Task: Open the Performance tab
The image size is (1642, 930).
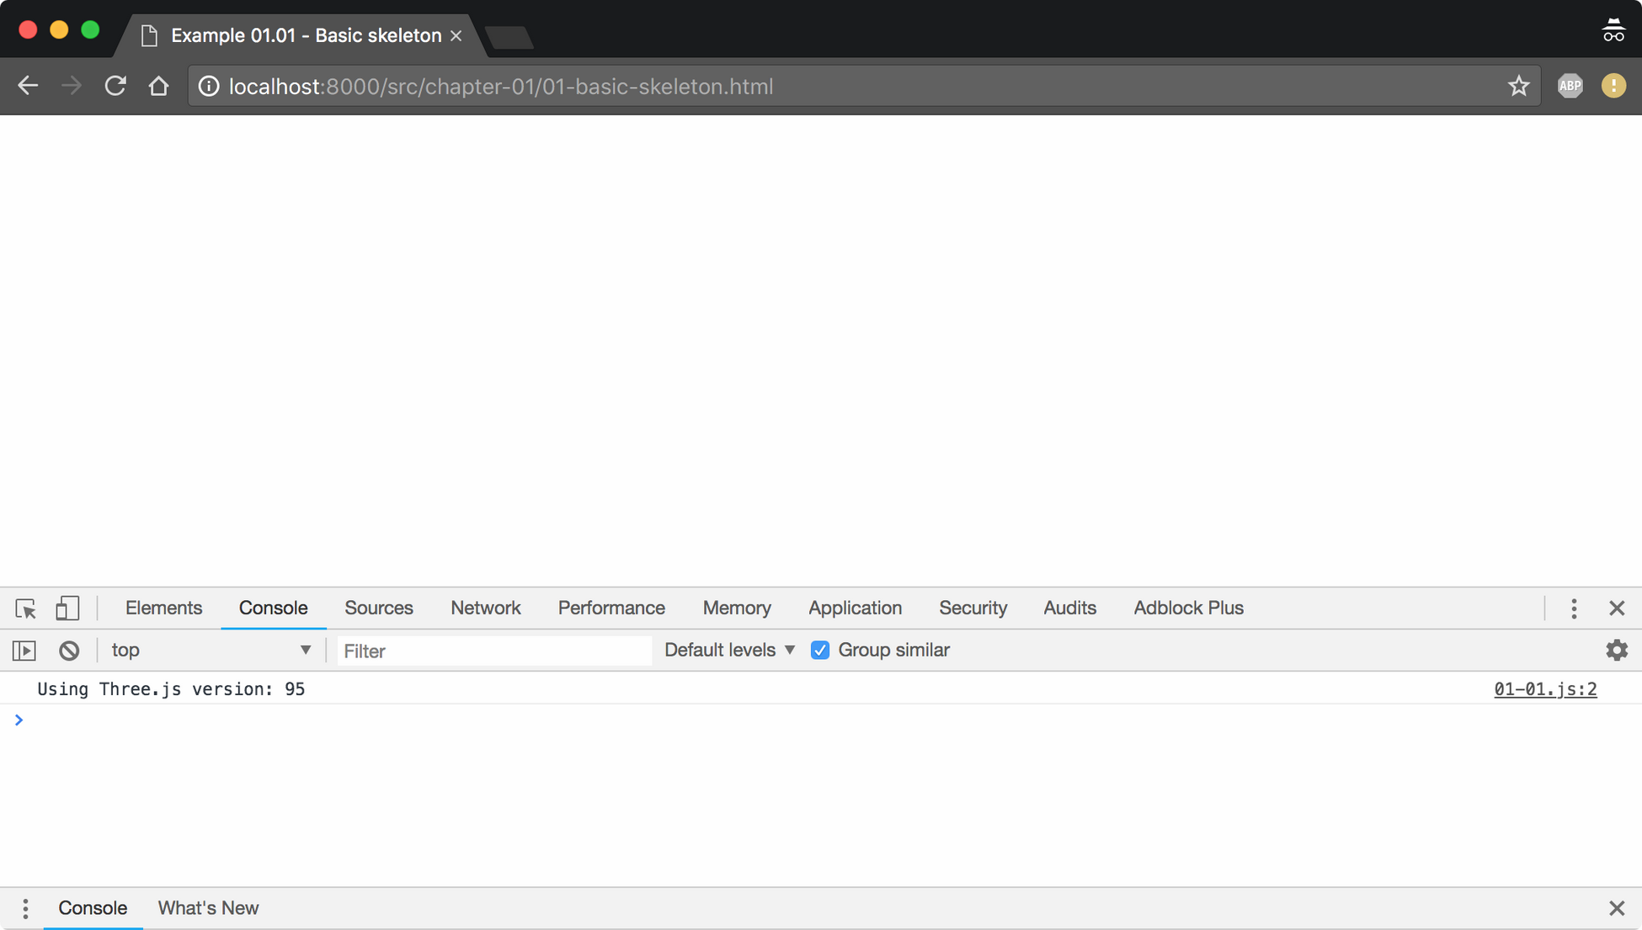Action: pos(611,608)
